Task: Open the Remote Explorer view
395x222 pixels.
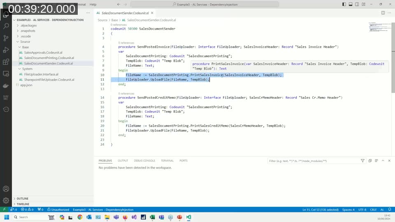Action: [x=6, y=74]
